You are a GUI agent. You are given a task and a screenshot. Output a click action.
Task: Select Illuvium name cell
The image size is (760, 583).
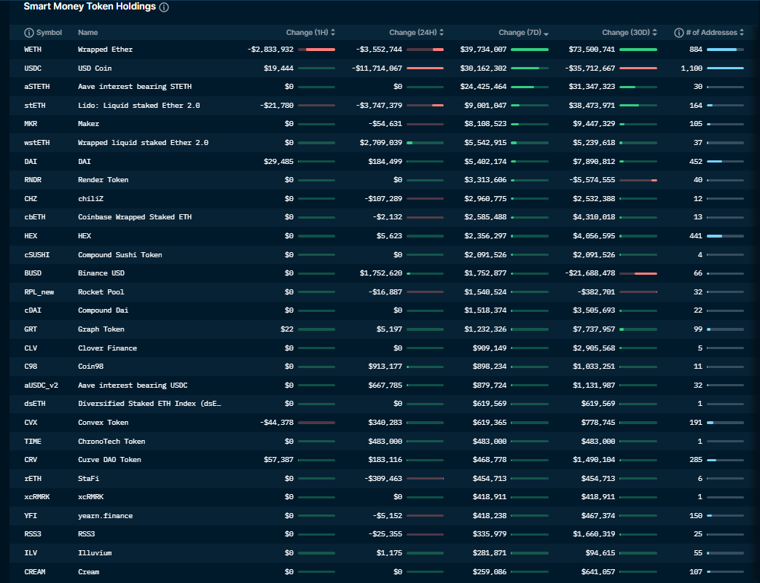[x=95, y=553]
